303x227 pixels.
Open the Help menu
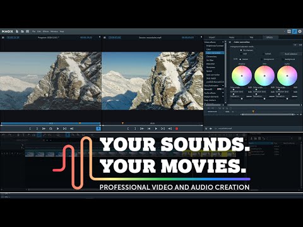62,32
